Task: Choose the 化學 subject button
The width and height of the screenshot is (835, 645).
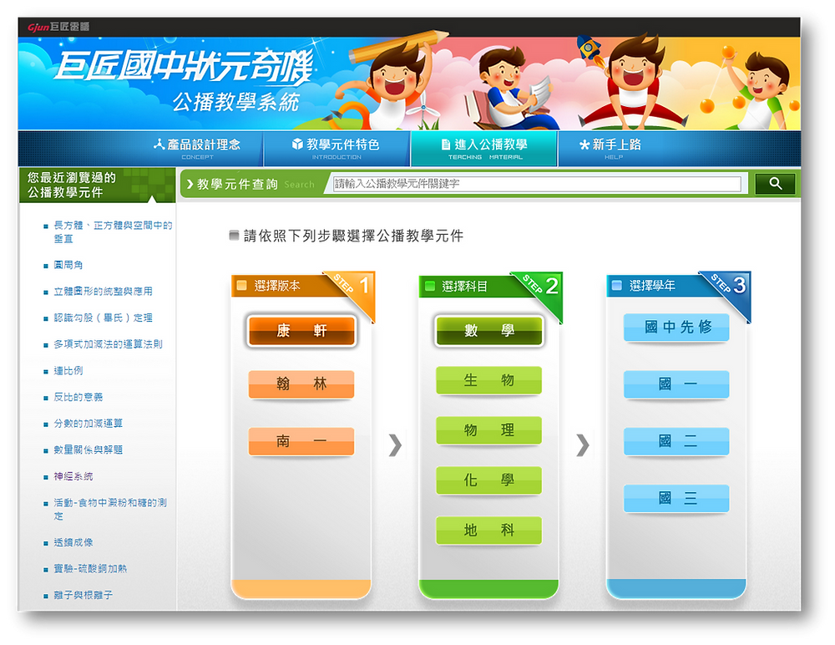Action: click(488, 480)
